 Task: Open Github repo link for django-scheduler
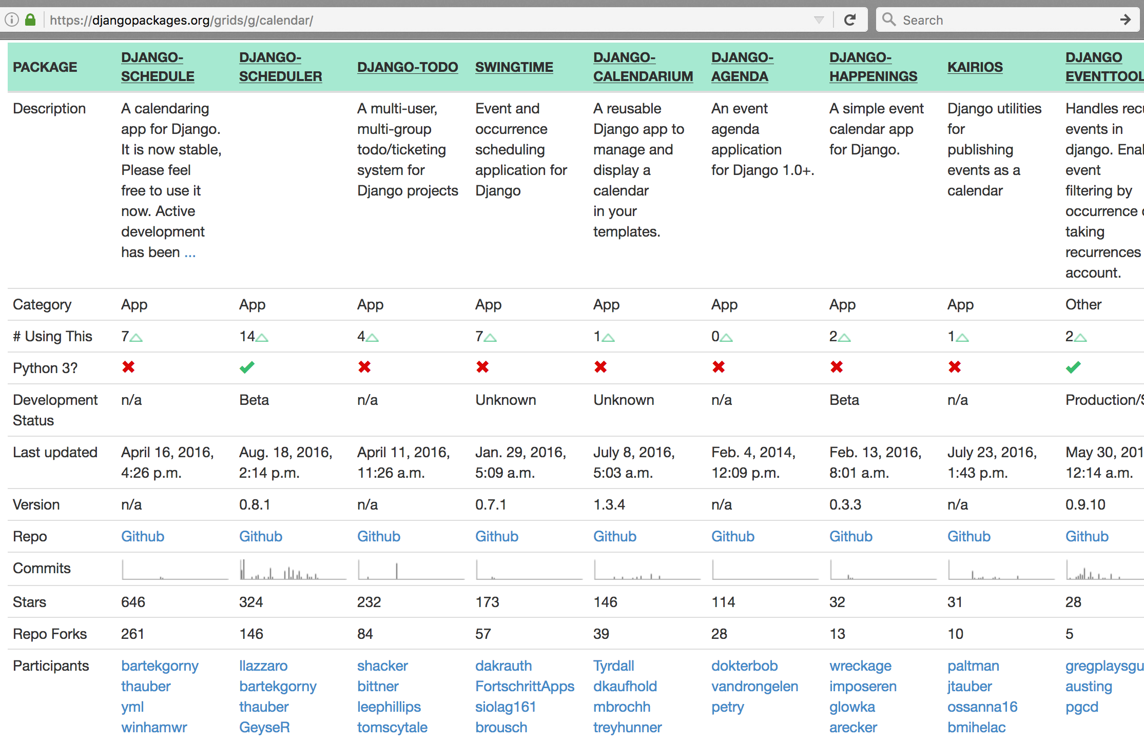coord(261,536)
